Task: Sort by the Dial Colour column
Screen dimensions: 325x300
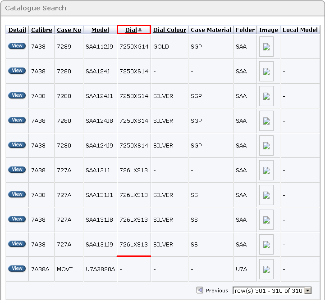Action: coord(169,30)
